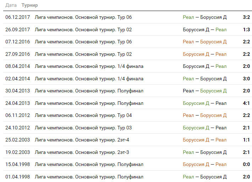Image resolution: width=252 pixels, height=182 pixels.
Task: Open the 02.04.2014 1/4 финала tournament link
Action: pyautogui.click(x=89, y=79)
